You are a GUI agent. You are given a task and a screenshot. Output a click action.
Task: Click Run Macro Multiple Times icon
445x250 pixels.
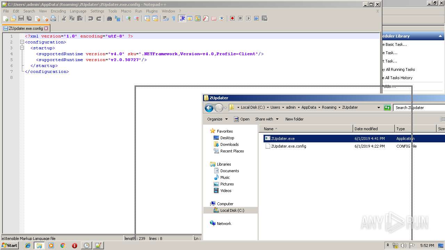pyautogui.click(x=256, y=18)
